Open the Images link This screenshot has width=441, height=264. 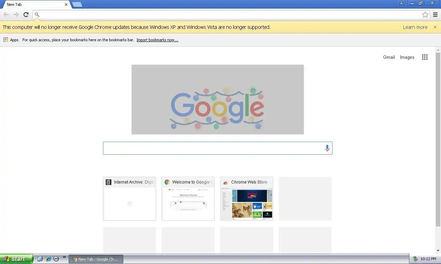click(407, 57)
